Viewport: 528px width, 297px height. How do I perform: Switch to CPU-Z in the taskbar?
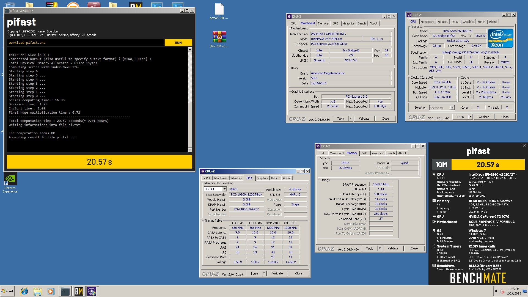pos(92,291)
